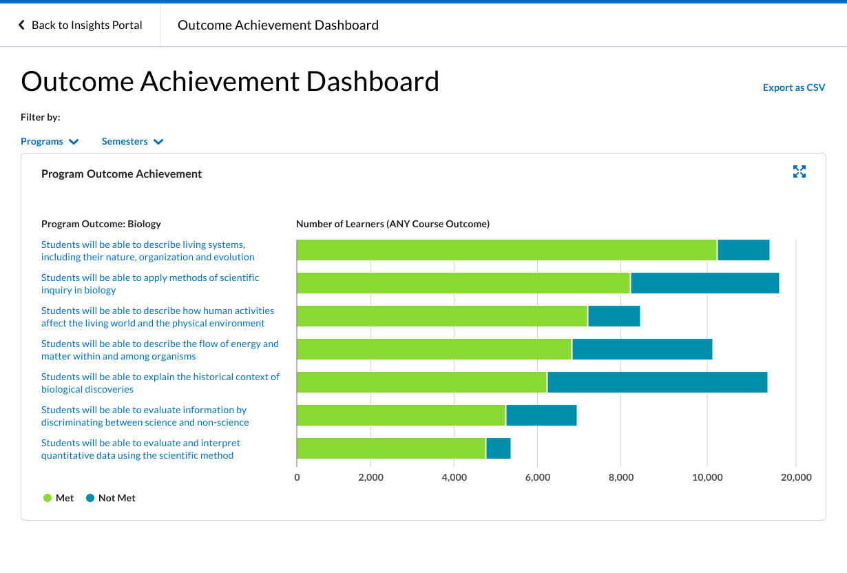Image resolution: width=847 pixels, height=573 pixels.
Task: Toggle the teal Not Met legend dot
Action: coord(90,498)
